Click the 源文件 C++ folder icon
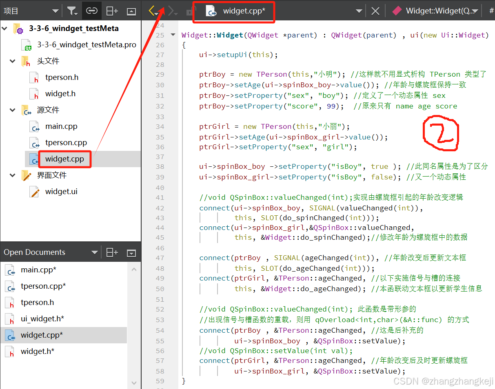 point(26,110)
